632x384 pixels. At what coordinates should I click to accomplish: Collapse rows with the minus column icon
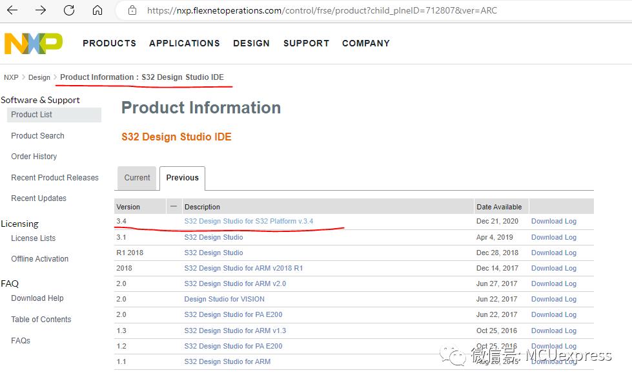174,206
